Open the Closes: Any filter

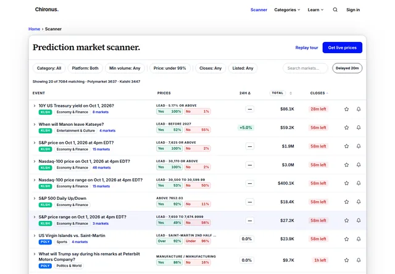point(210,68)
